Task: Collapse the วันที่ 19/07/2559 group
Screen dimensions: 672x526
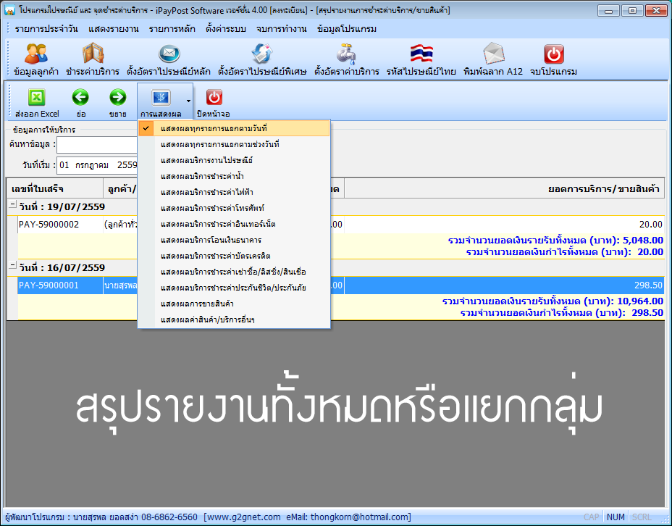Action: (12, 205)
